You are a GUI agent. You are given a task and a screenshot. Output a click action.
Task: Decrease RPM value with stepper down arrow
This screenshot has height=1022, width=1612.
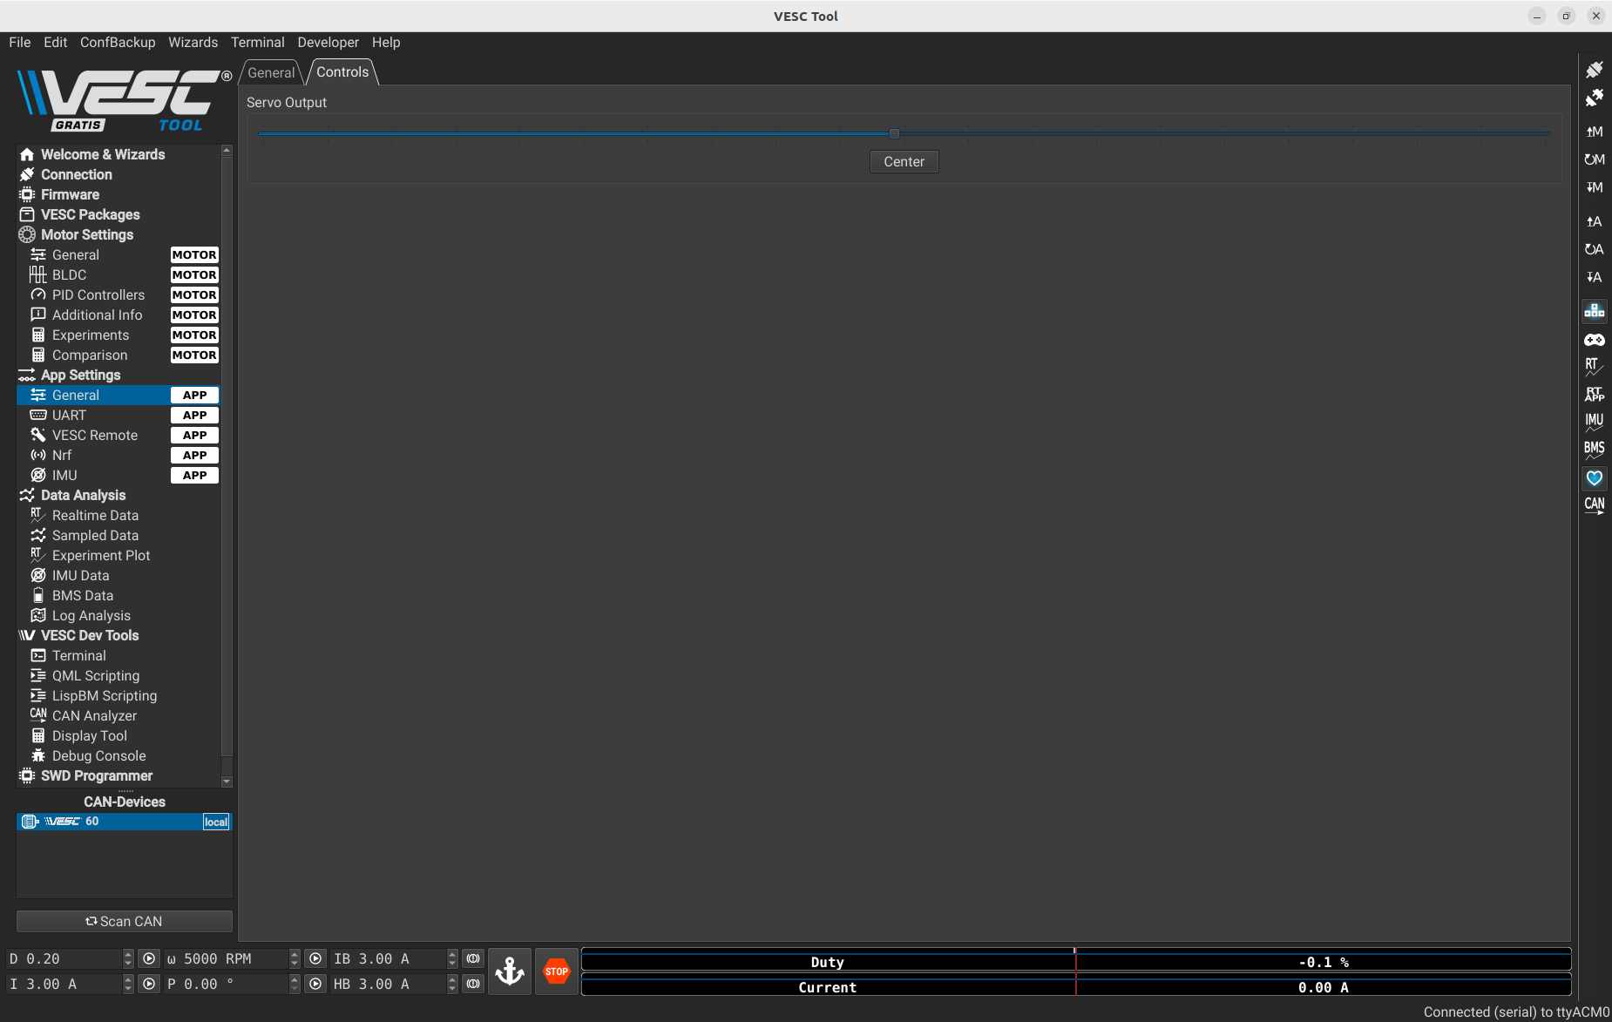[295, 964]
